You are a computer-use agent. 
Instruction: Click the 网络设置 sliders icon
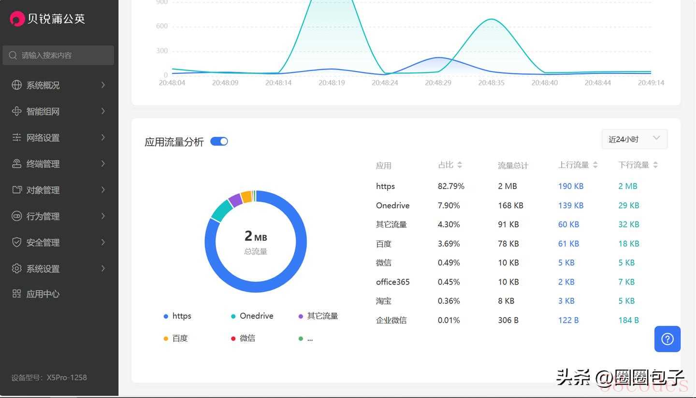coord(16,138)
